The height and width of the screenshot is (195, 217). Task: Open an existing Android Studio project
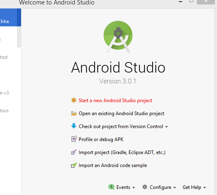121,114
